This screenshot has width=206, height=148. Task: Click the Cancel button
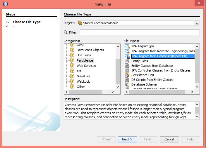pyautogui.click(x=169, y=139)
